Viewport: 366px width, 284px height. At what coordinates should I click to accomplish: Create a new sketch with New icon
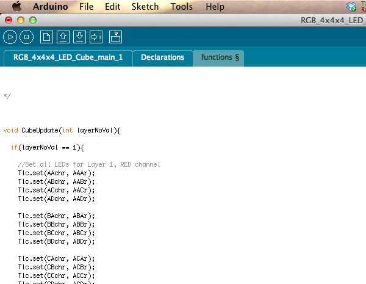click(x=46, y=37)
